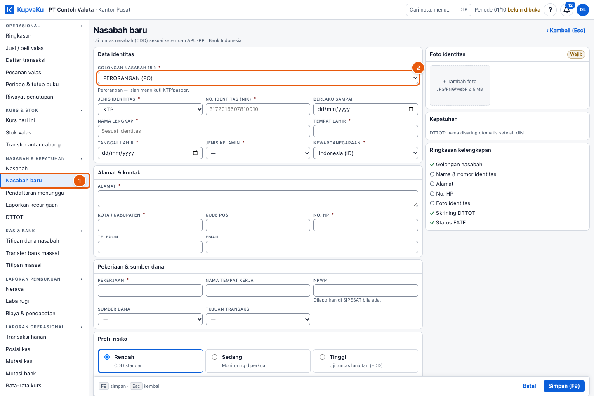
Task: Click the NPWP input field
Action: [x=366, y=290]
